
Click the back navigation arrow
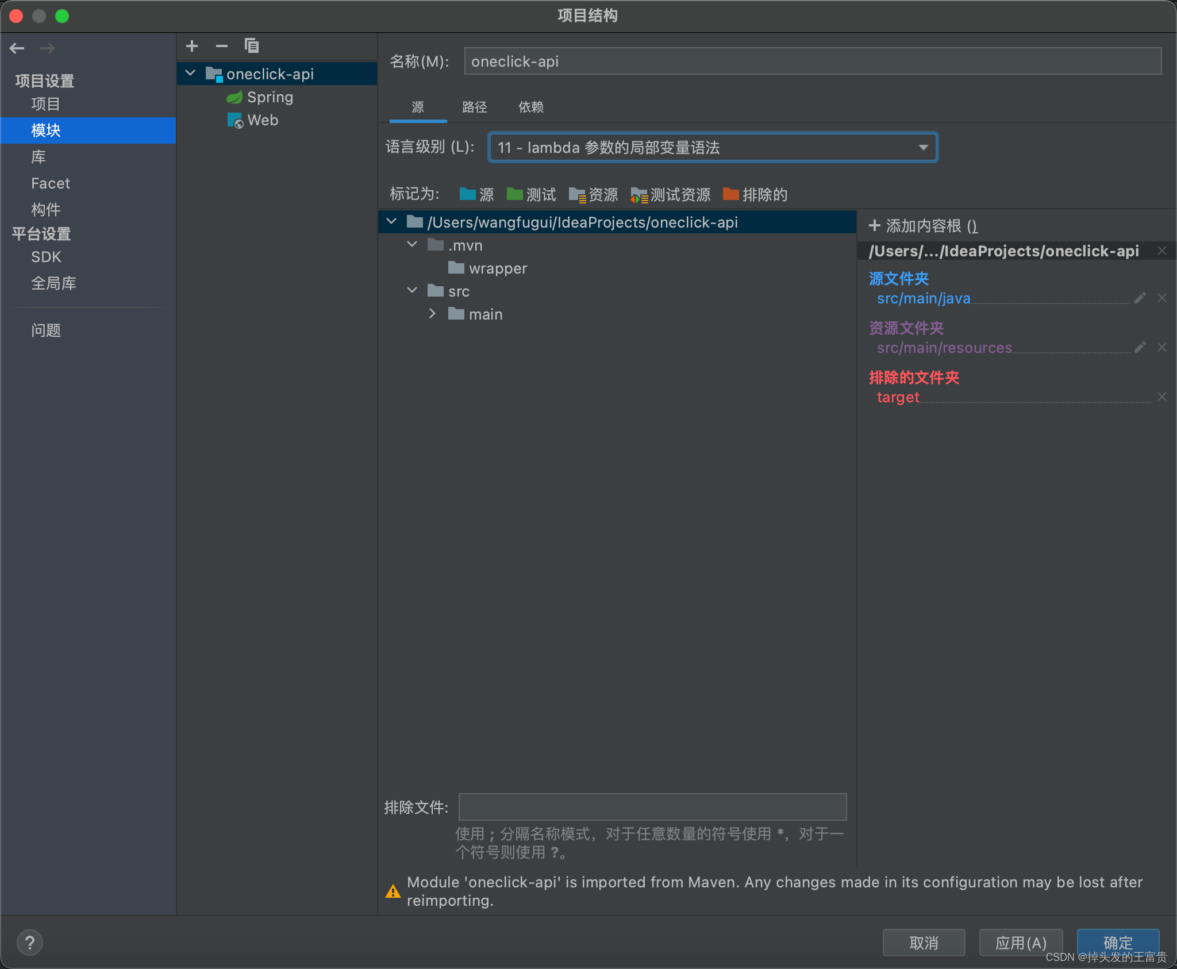tap(17, 48)
